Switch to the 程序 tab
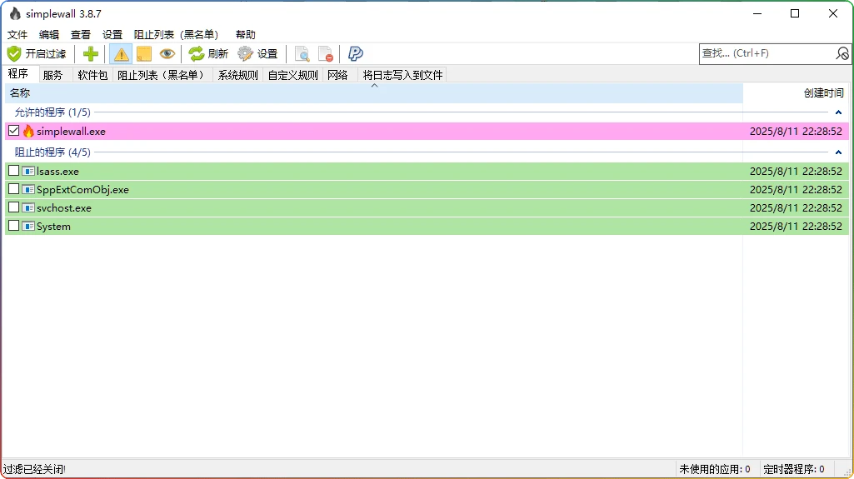The height and width of the screenshot is (479, 854). (18, 74)
